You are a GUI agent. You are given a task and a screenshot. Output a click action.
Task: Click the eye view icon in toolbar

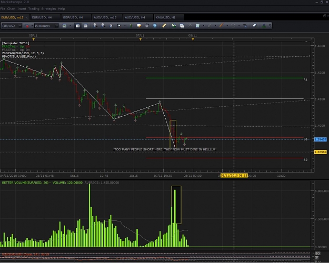coord(147,26)
